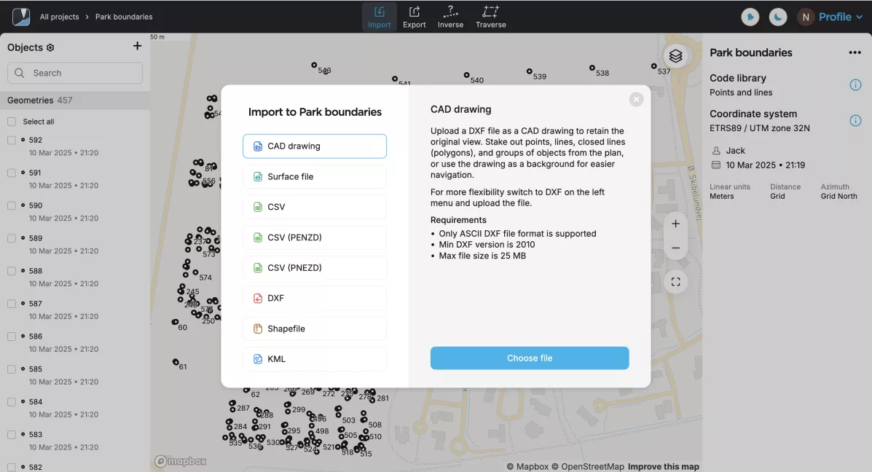Show Coordinate system info icon
This screenshot has width=872, height=472.
click(855, 121)
